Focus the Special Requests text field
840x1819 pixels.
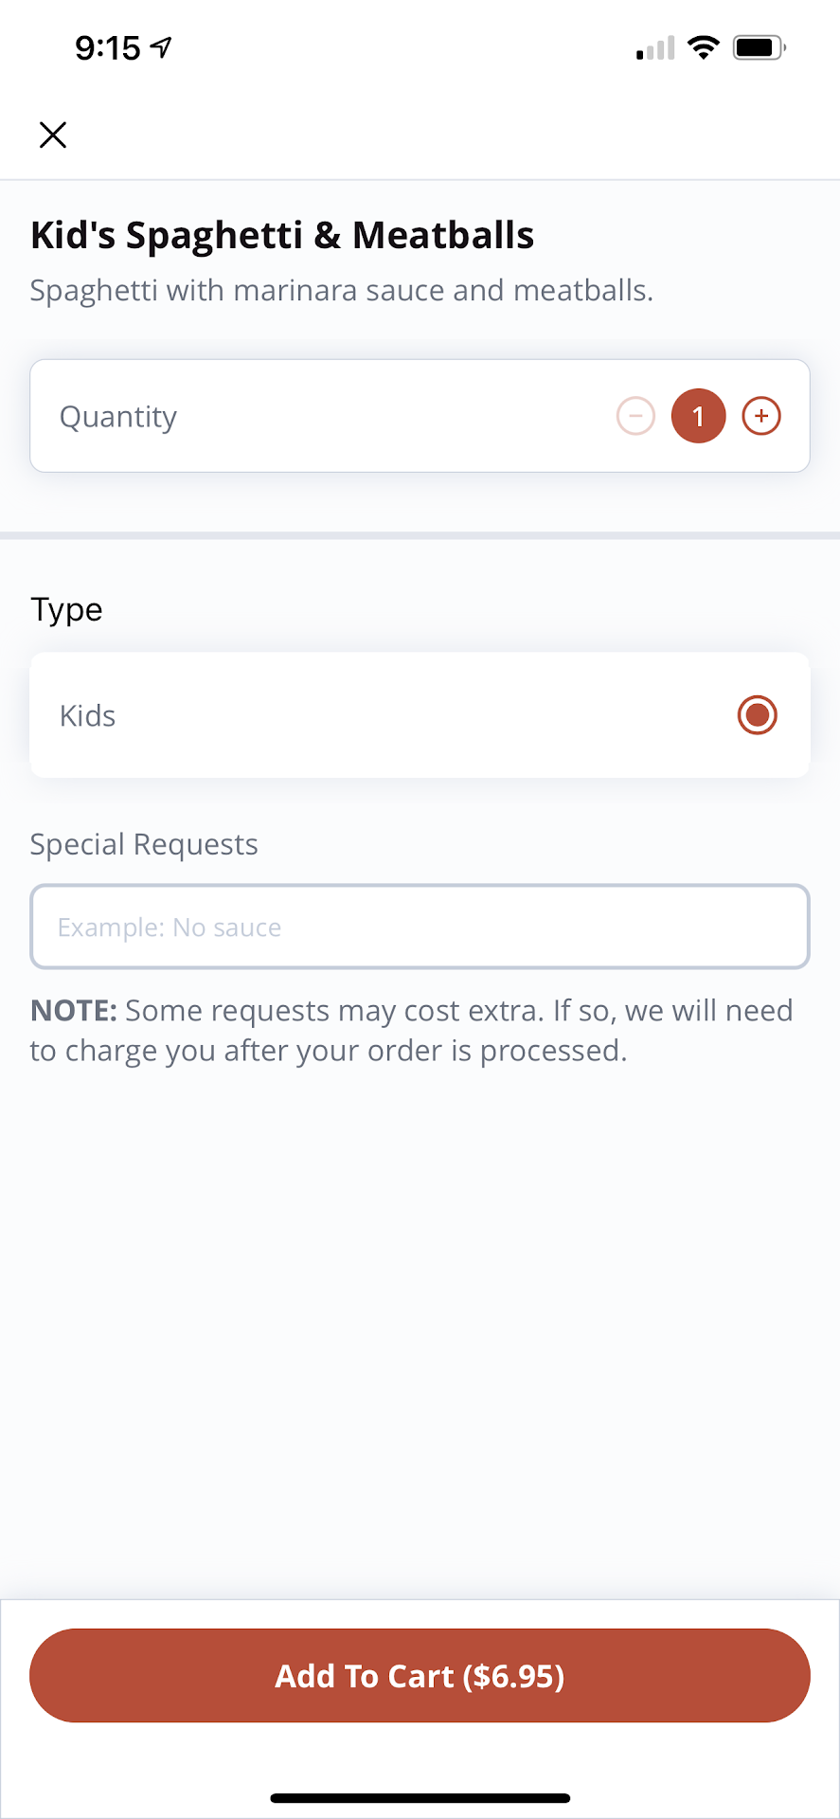(420, 927)
